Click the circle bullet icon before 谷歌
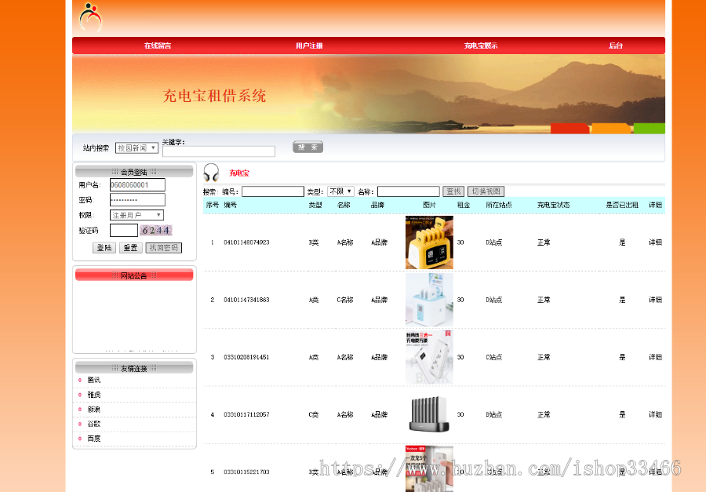The image size is (706, 492). click(78, 425)
